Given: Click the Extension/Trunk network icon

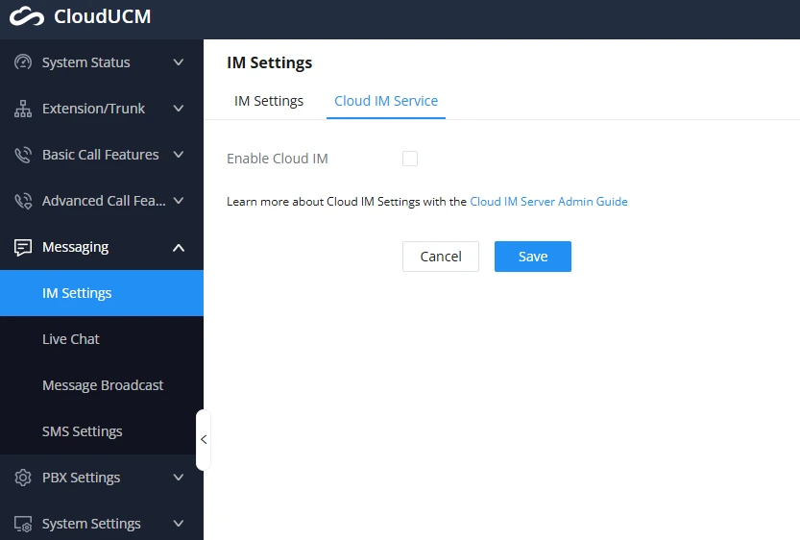Looking at the screenshot, I should (23, 109).
